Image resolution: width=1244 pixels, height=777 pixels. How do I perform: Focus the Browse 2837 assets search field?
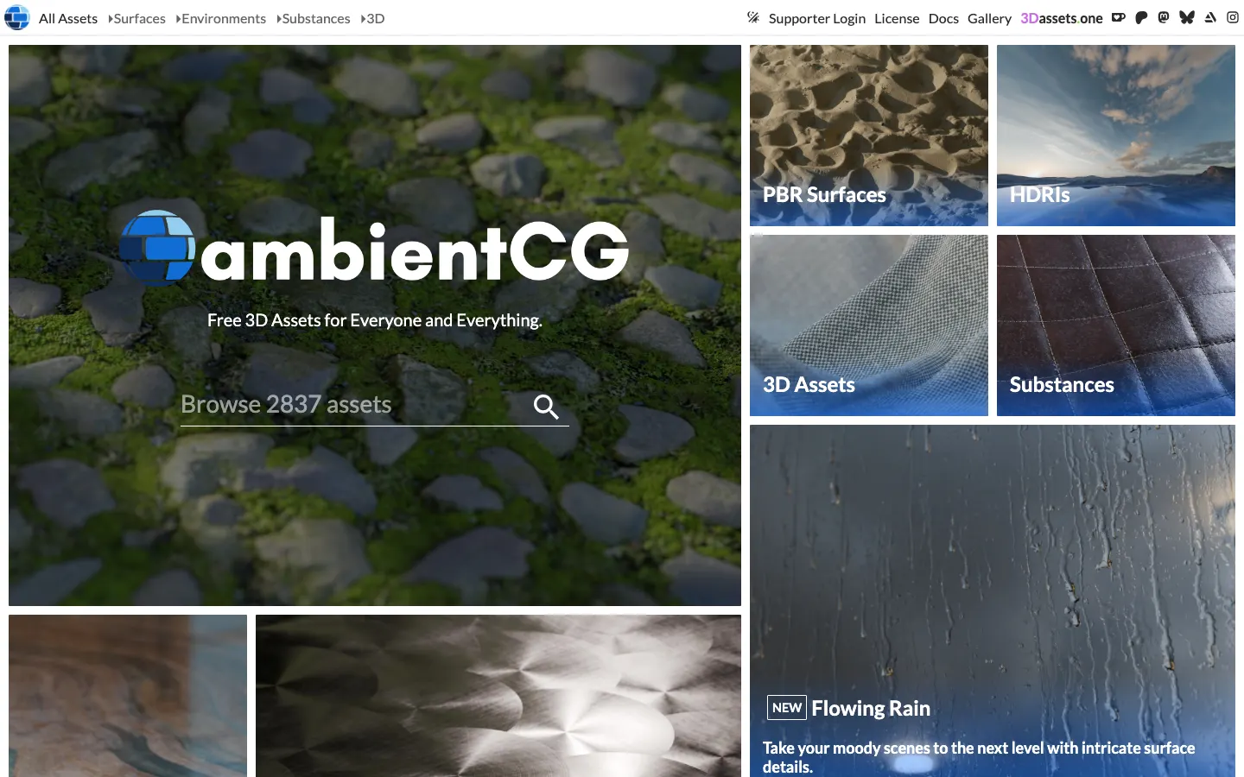(354, 405)
